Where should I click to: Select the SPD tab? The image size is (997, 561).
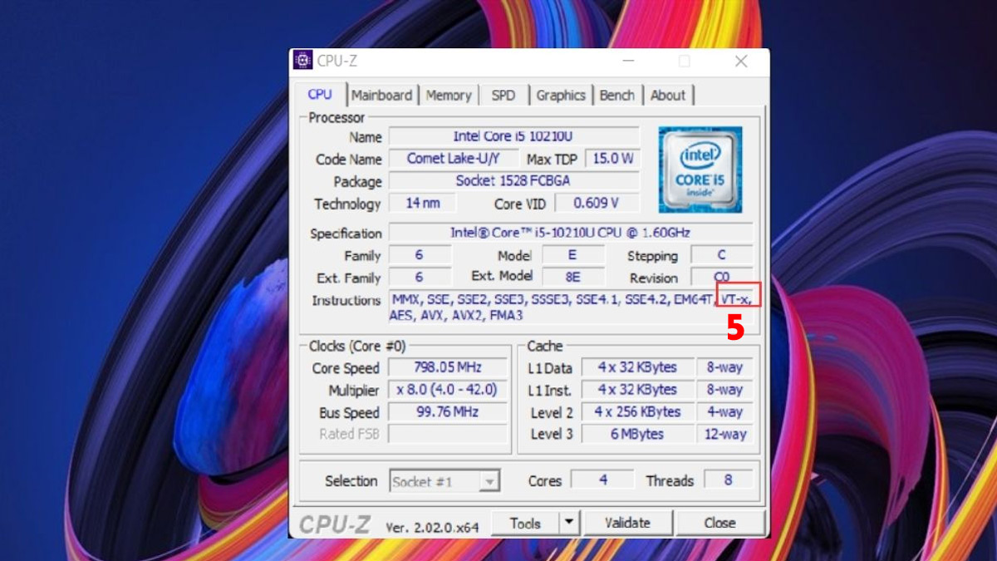tap(503, 96)
